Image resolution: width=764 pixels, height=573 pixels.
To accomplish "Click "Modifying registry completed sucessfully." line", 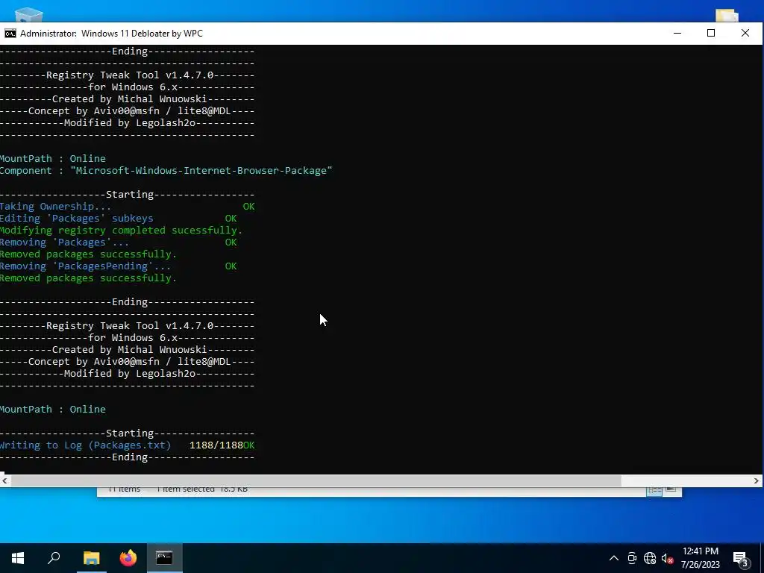I will (122, 230).
